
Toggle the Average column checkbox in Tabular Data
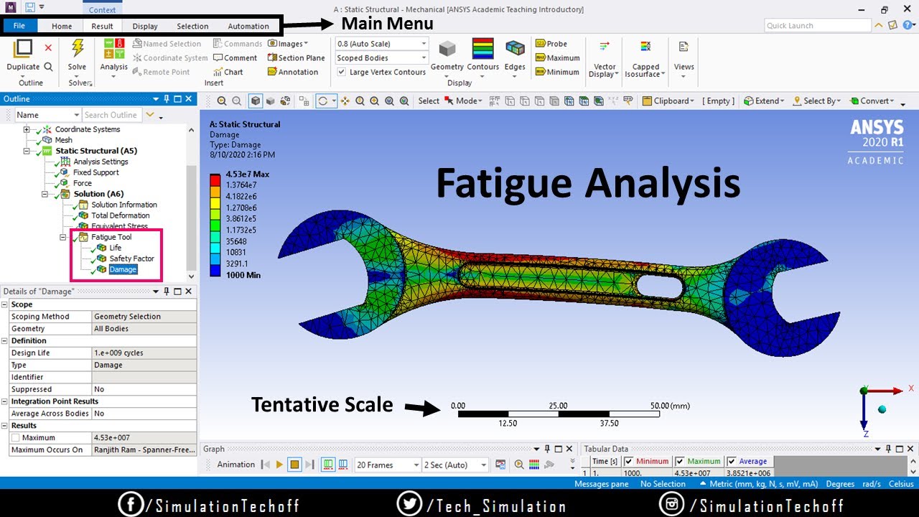[x=732, y=461]
